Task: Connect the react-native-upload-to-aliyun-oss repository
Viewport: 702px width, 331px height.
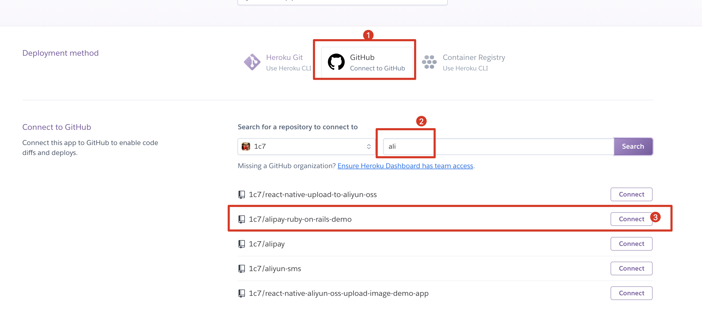Action: tap(631, 194)
